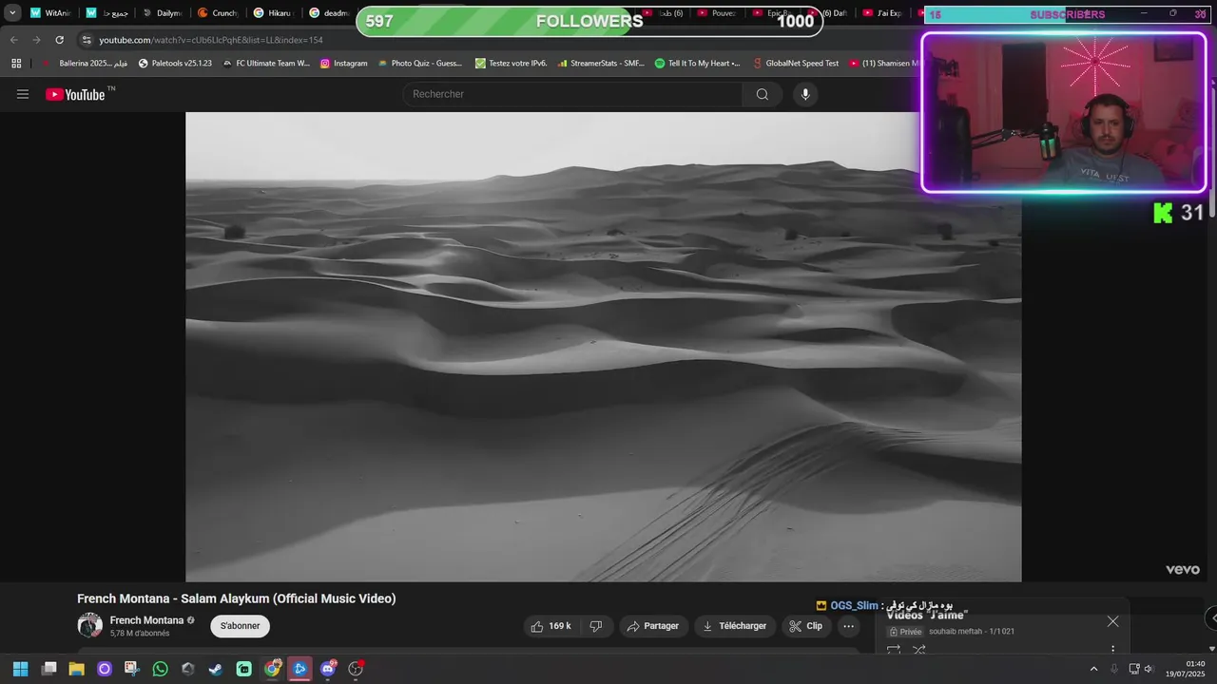Open Steam from taskbar
This screenshot has height=684, width=1217.
click(x=216, y=669)
